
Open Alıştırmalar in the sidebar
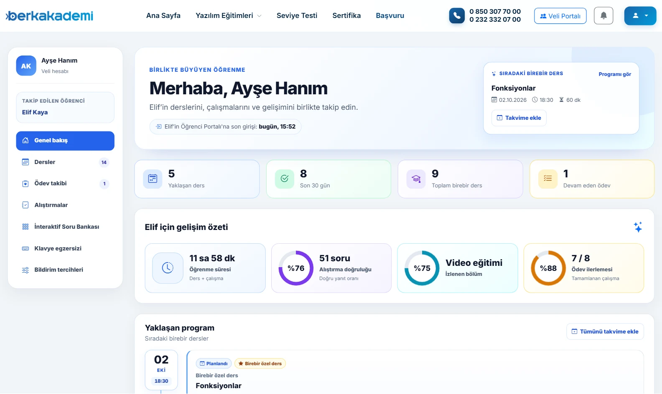(65, 205)
